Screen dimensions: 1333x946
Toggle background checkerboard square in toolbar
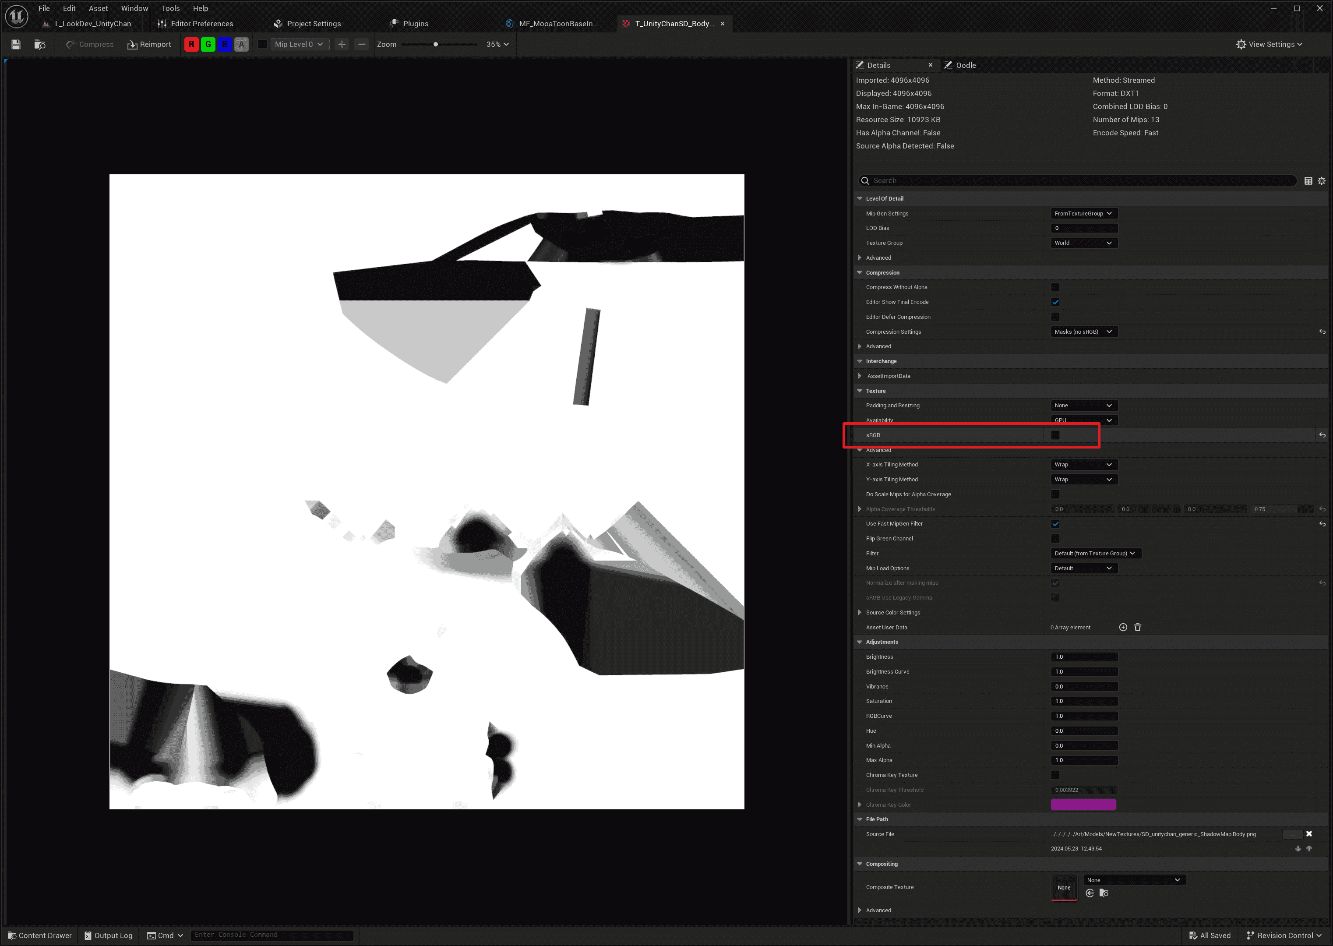click(x=263, y=44)
